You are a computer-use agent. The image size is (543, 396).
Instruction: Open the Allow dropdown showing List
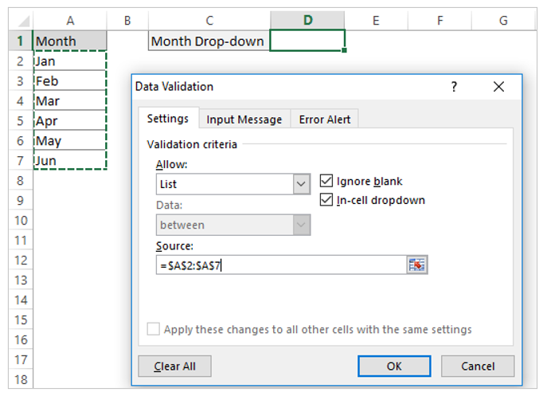click(x=233, y=184)
